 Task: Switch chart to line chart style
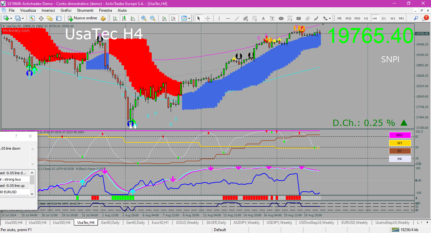[x=133, y=18]
